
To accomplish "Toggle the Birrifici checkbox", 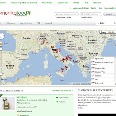I will 92,76.
